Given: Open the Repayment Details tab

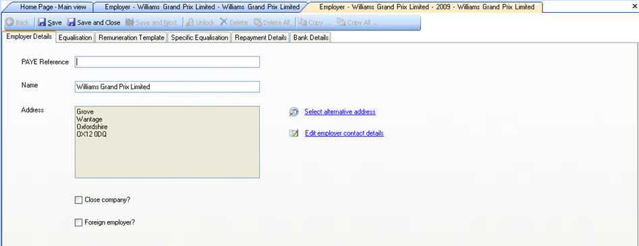Looking at the screenshot, I should 261,38.
